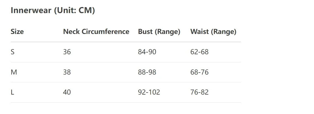314x114 pixels.
Task: Click waist range 62-68 cell
Action: tap(199, 52)
